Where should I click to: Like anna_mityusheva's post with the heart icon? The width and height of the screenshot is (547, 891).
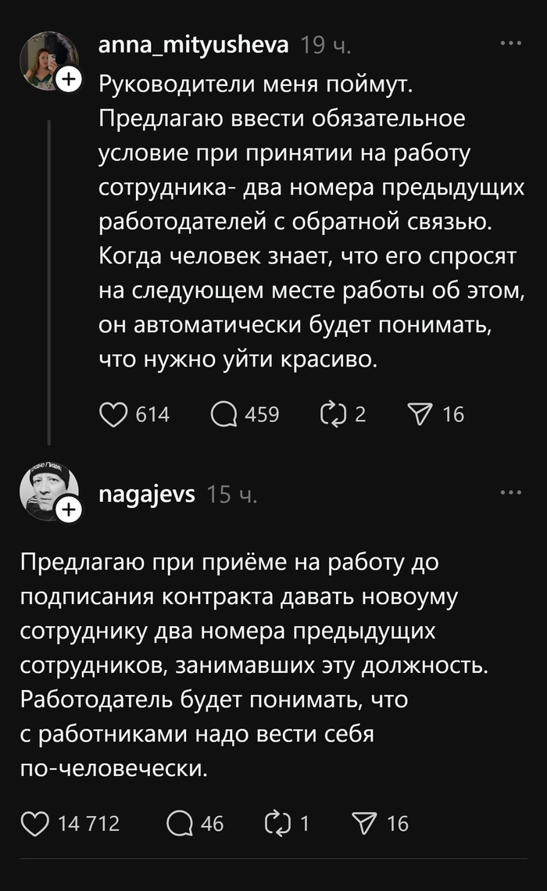113,415
